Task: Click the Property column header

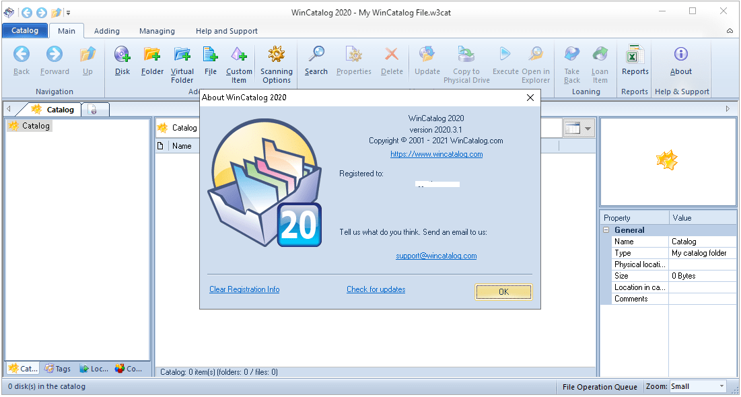Action: pyautogui.click(x=634, y=218)
